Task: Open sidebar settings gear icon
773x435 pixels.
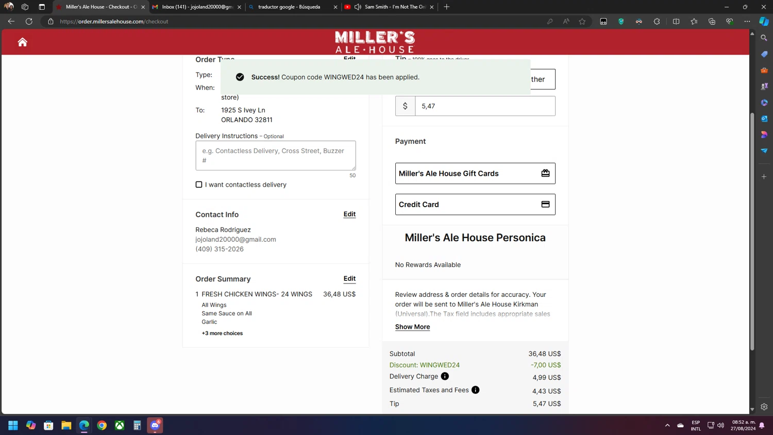Action: (764, 407)
